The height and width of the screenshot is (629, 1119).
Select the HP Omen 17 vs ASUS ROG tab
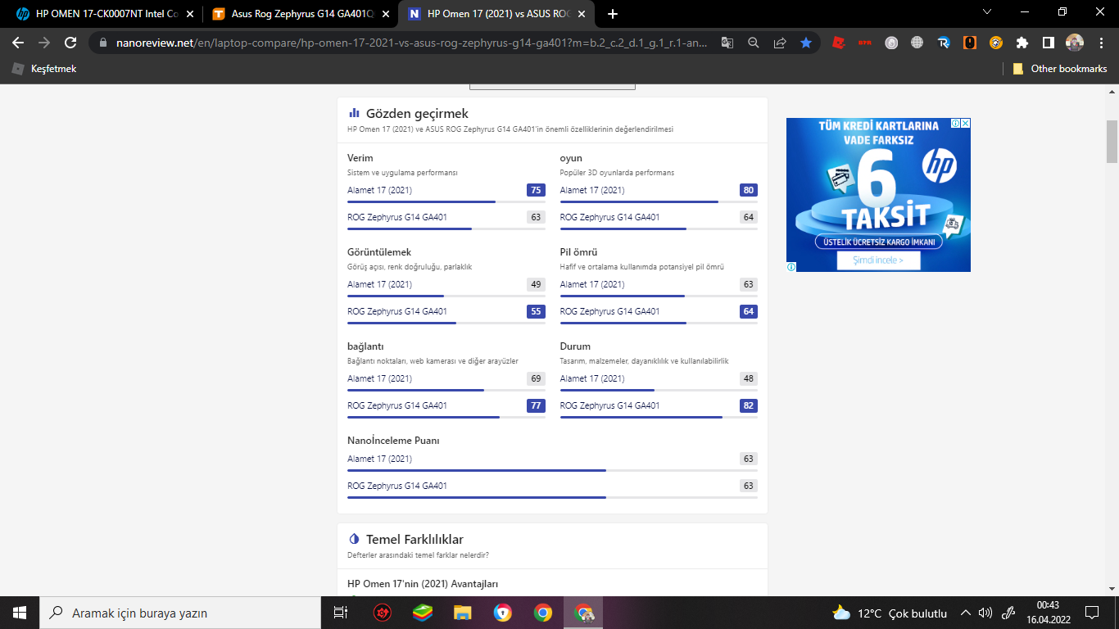coord(498,14)
